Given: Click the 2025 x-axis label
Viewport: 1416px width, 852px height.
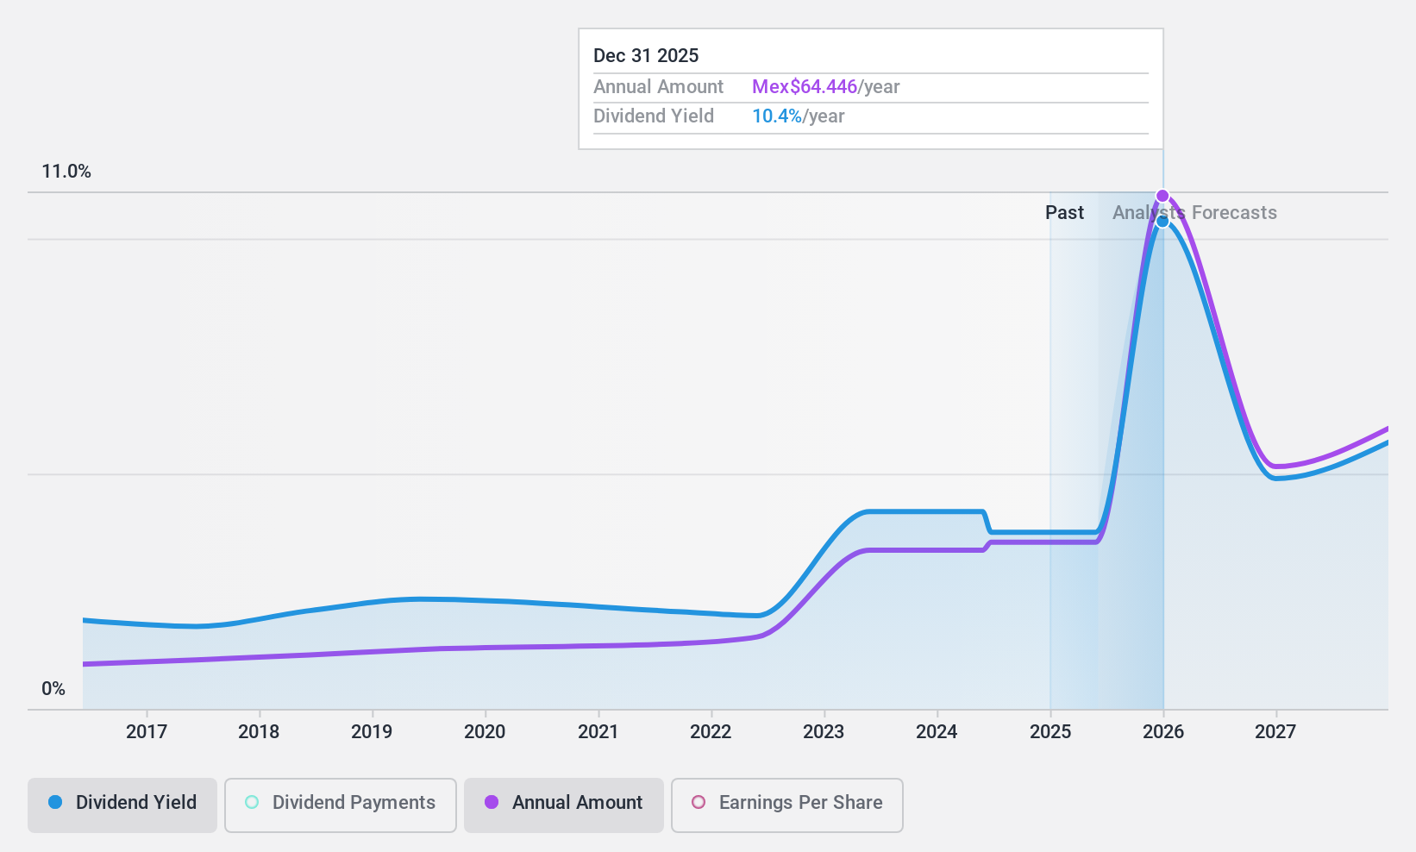Looking at the screenshot, I should pos(1050,731).
